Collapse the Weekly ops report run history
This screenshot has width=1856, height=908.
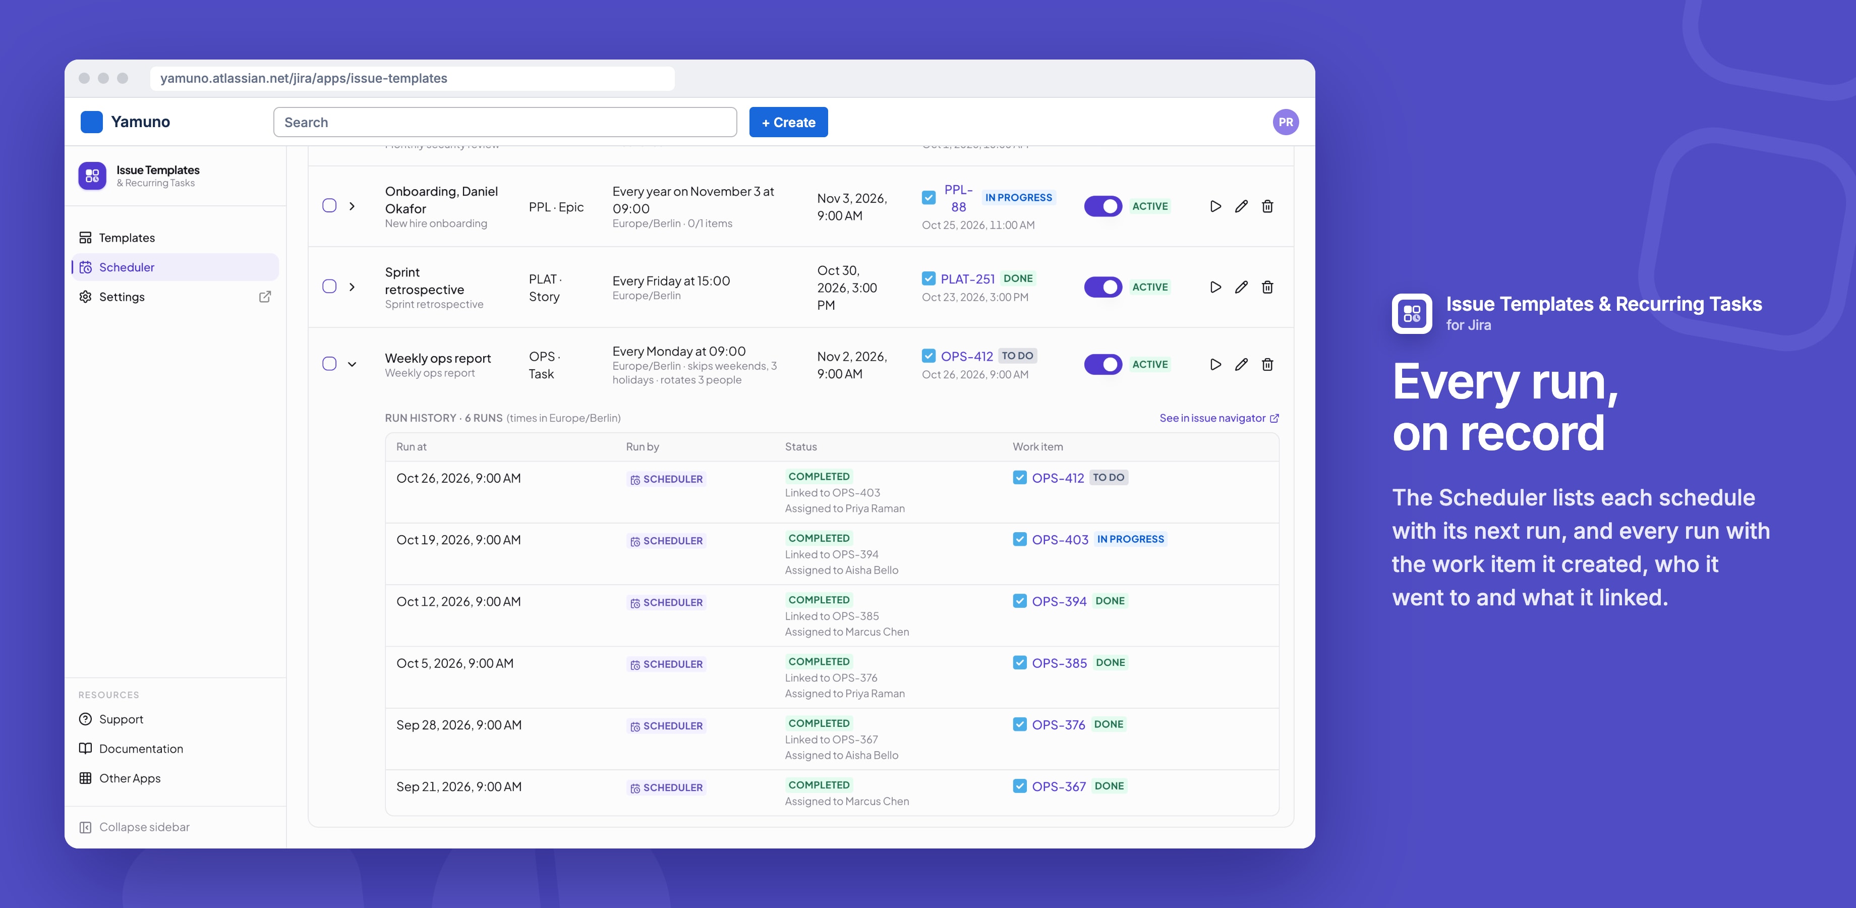point(352,365)
